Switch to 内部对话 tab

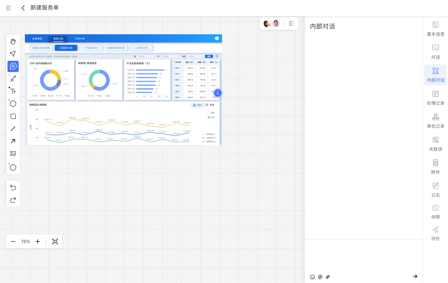pyautogui.click(x=436, y=75)
